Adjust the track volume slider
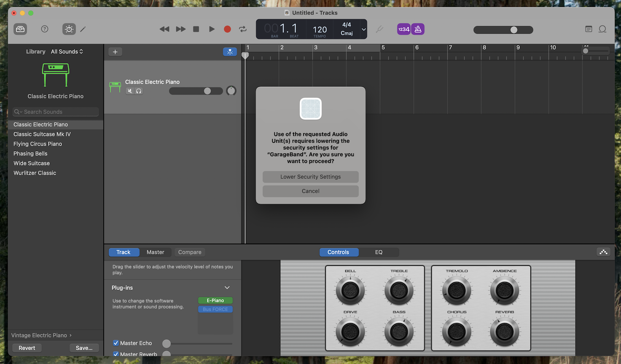The width and height of the screenshot is (621, 364). (x=196, y=91)
